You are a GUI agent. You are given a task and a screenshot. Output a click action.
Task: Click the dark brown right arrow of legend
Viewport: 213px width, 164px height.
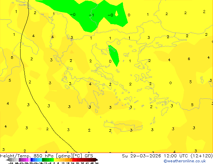[97, 160]
